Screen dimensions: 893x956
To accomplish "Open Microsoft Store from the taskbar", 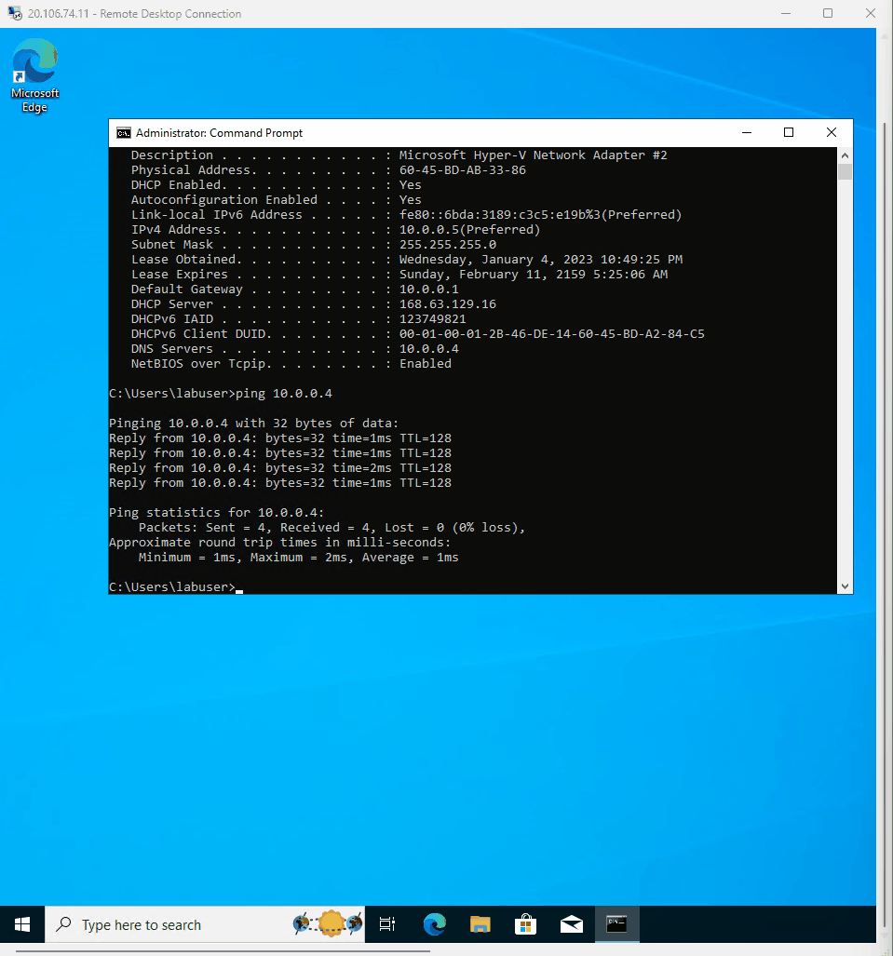I will [525, 924].
